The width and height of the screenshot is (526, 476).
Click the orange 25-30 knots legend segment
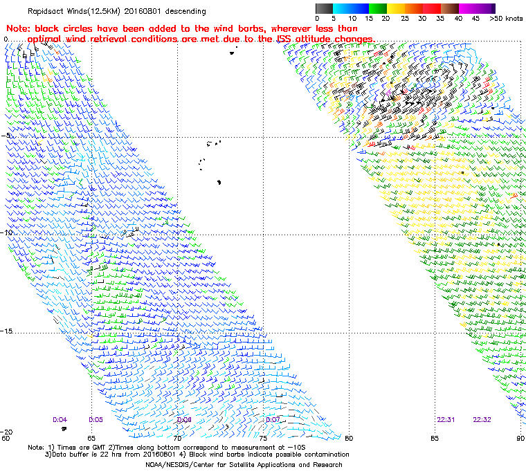(415, 8)
